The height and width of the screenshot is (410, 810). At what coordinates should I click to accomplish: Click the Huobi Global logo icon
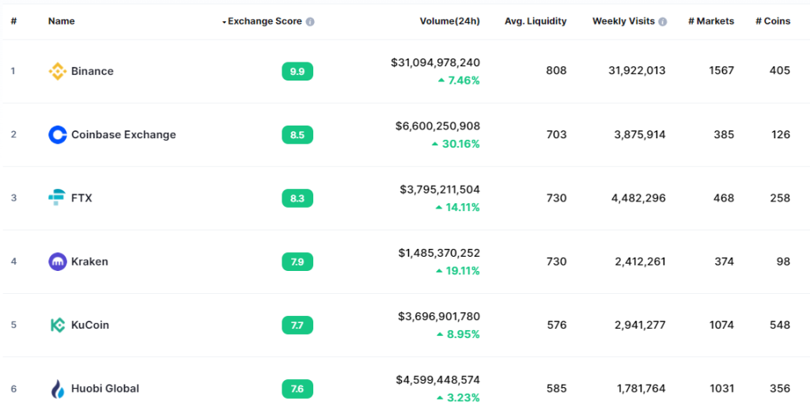pyautogui.click(x=57, y=389)
